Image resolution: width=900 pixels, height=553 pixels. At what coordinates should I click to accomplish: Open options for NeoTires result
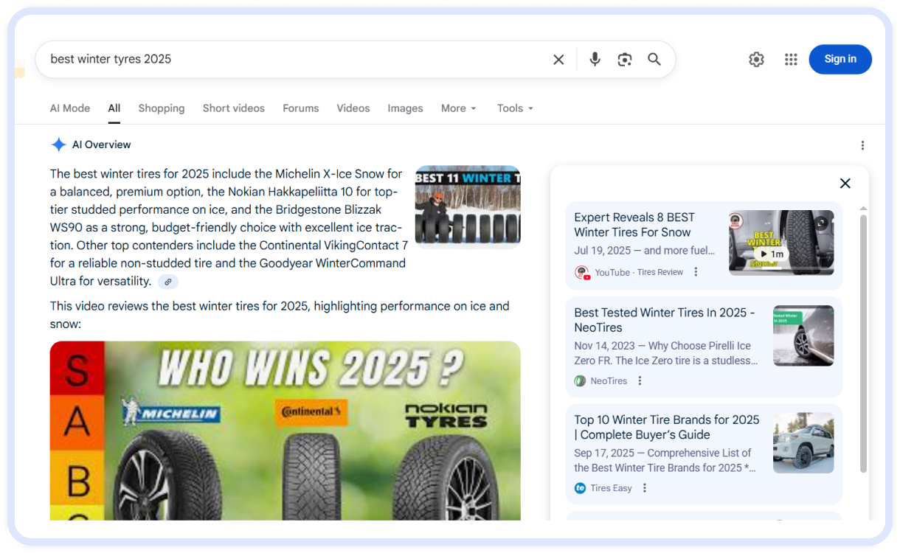(x=640, y=381)
